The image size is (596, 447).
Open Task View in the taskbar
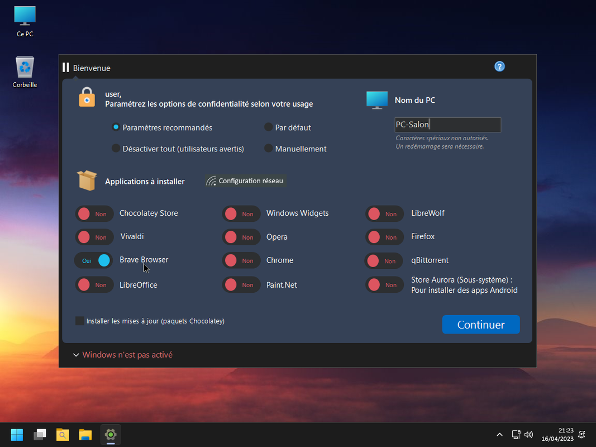point(40,435)
